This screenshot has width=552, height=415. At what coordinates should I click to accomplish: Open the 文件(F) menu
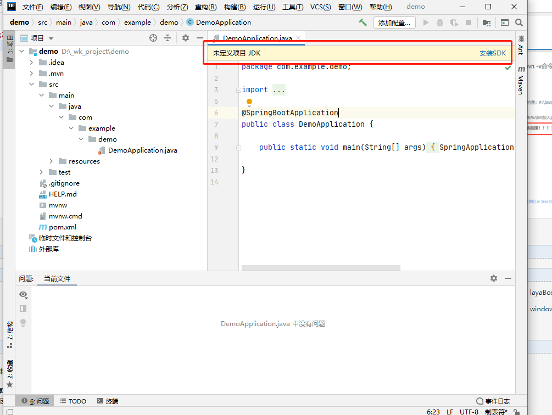(32, 7)
